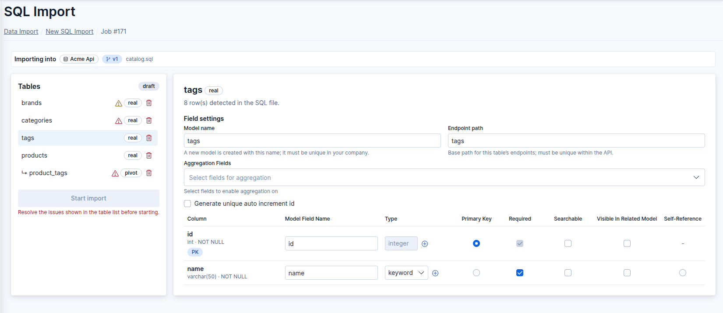Click the Primary Key column header
The width and height of the screenshot is (723, 313).
click(x=476, y=219)
